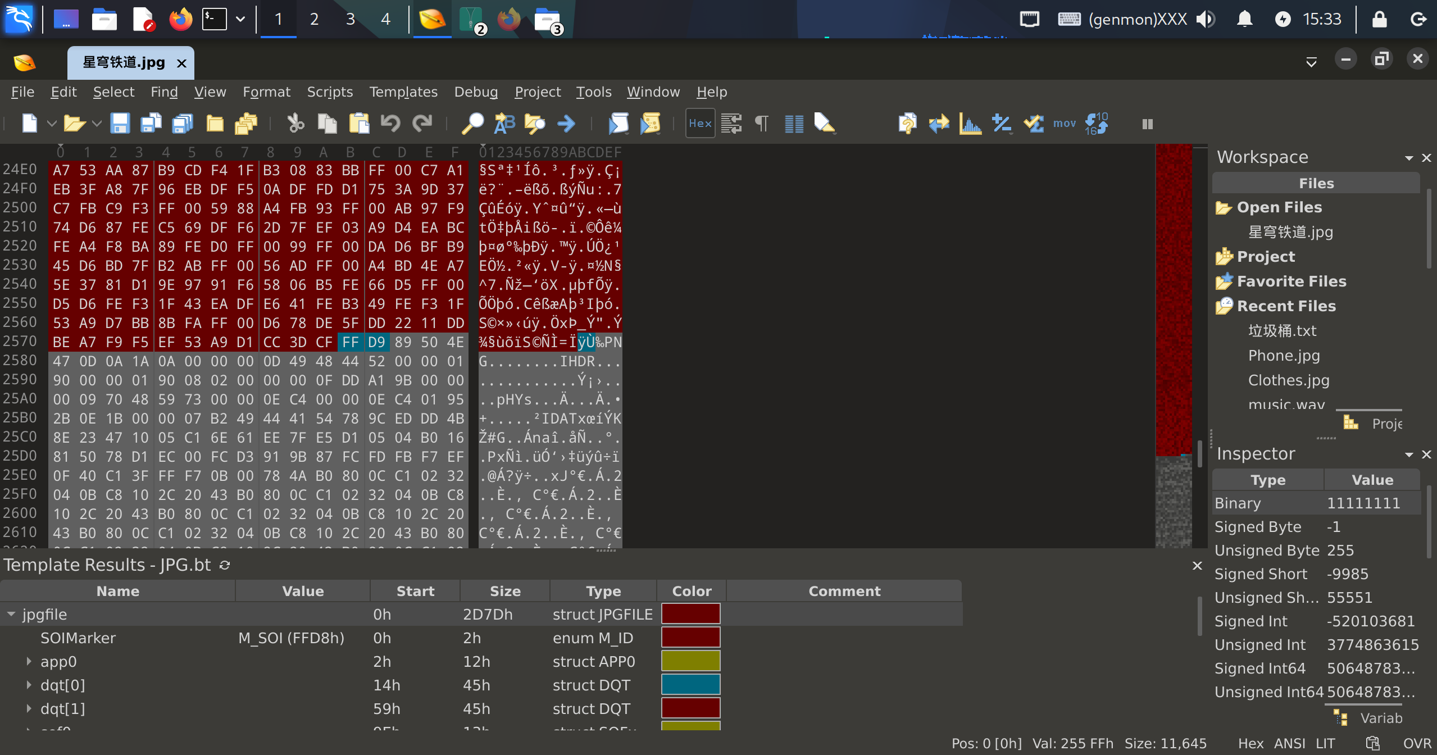Click the dqt[0] blue color swatch

[x=690, y=685]
